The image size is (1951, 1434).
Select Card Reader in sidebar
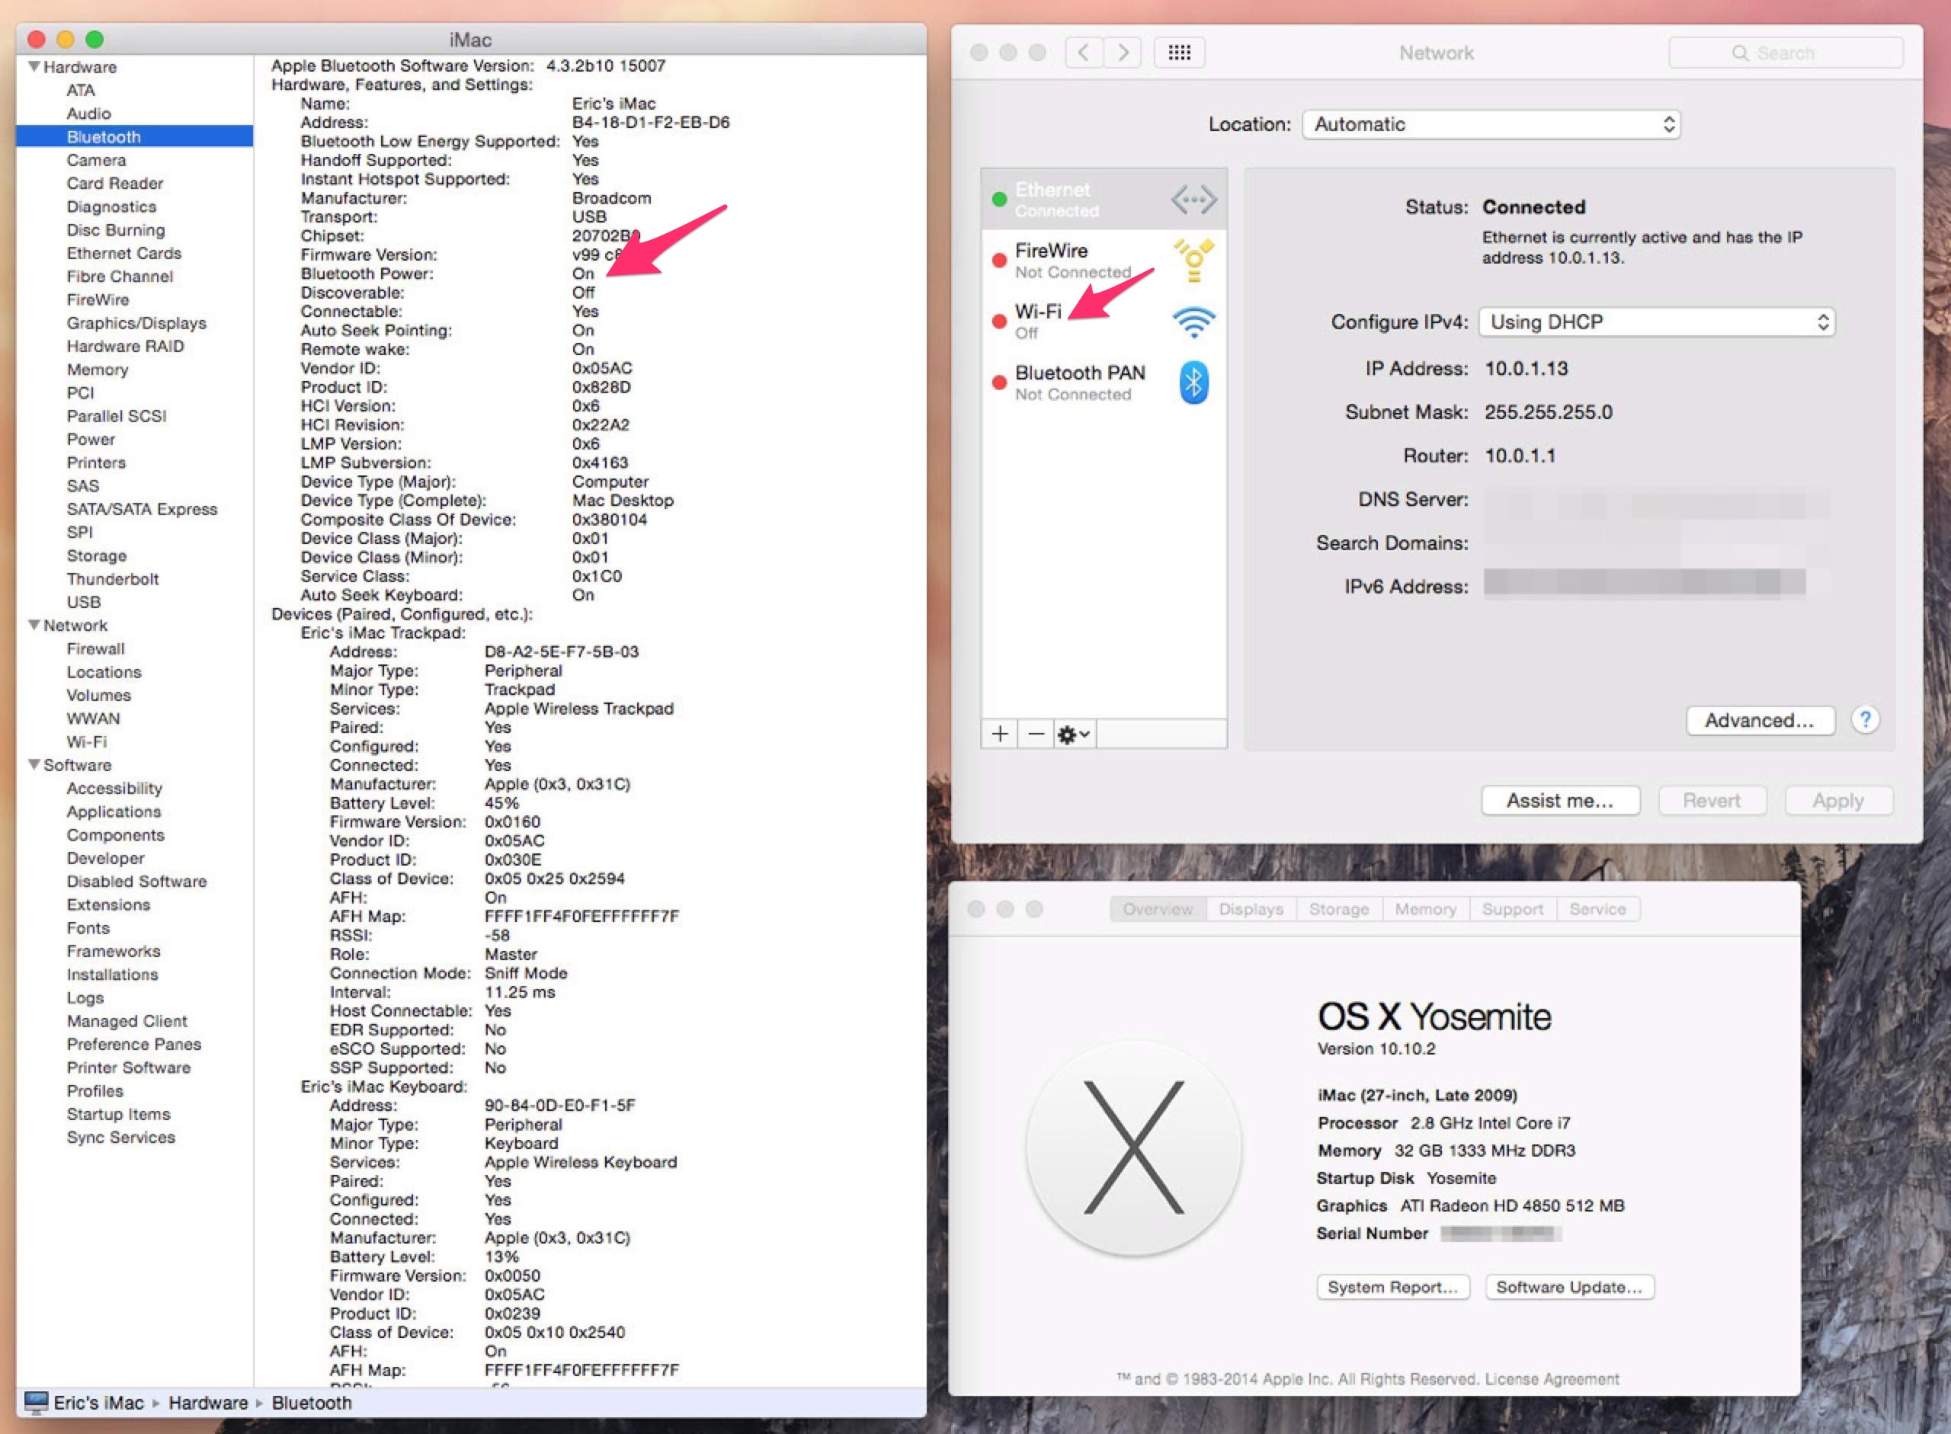click(x=114, y=183)
